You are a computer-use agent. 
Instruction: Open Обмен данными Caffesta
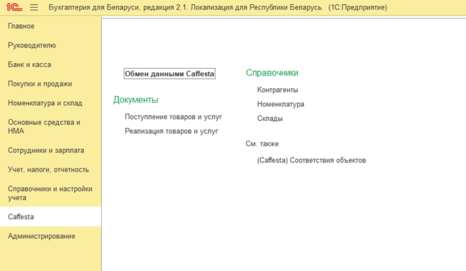pyautogui.click(x=170, y=74)
